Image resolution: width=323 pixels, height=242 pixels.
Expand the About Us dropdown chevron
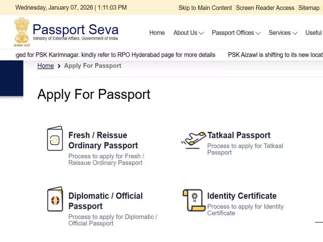(201, 33)
